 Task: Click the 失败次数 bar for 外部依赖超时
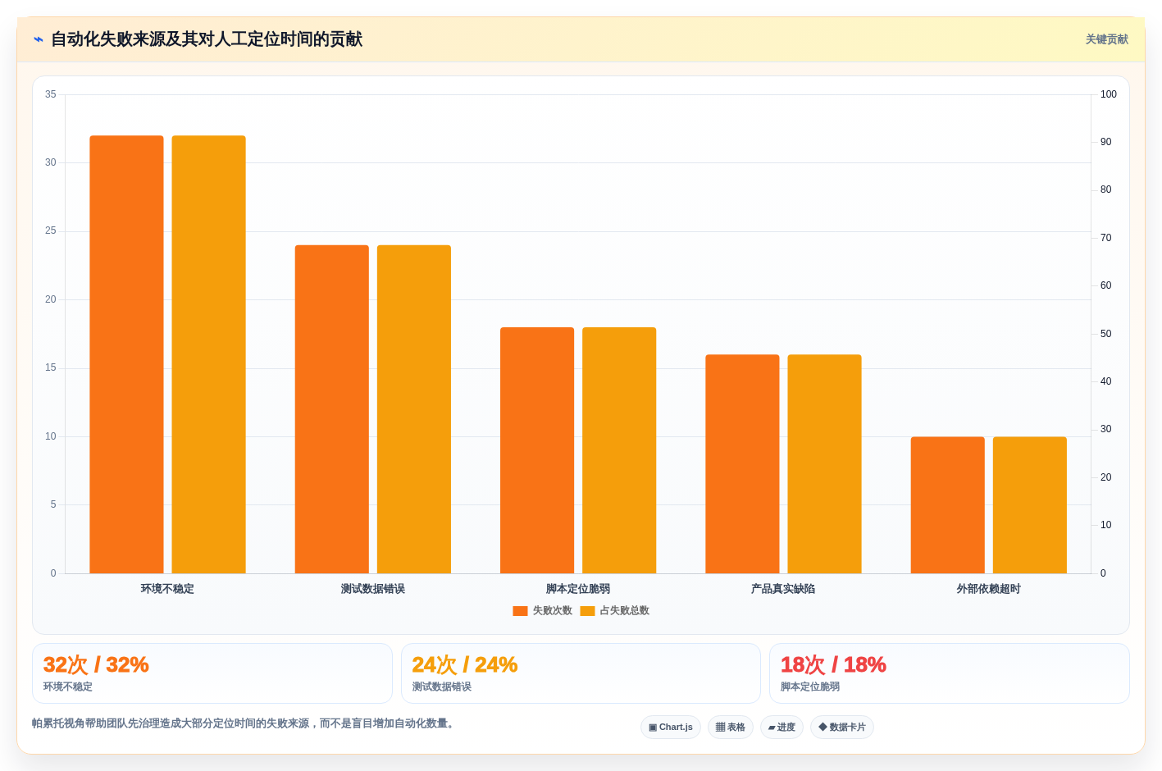pos(948,505)
